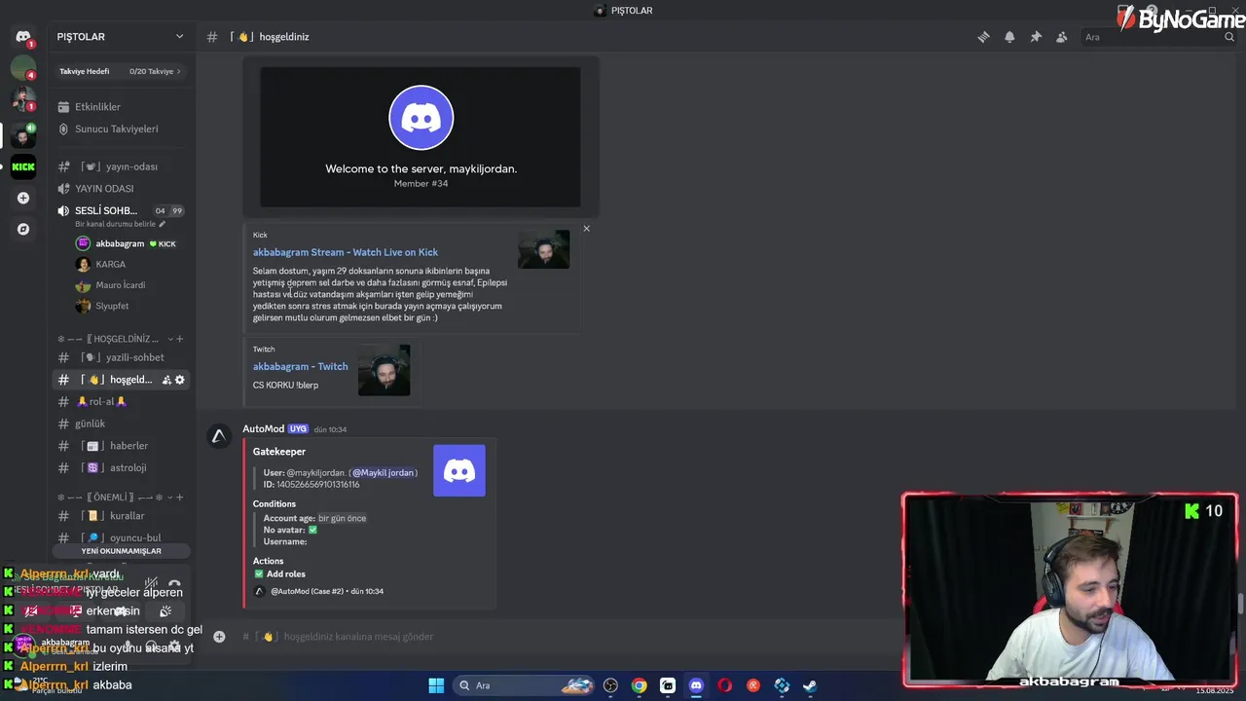
Task: Create channel in HOŞGELDİNİZ category plus
Action: [x=180, y=339]
